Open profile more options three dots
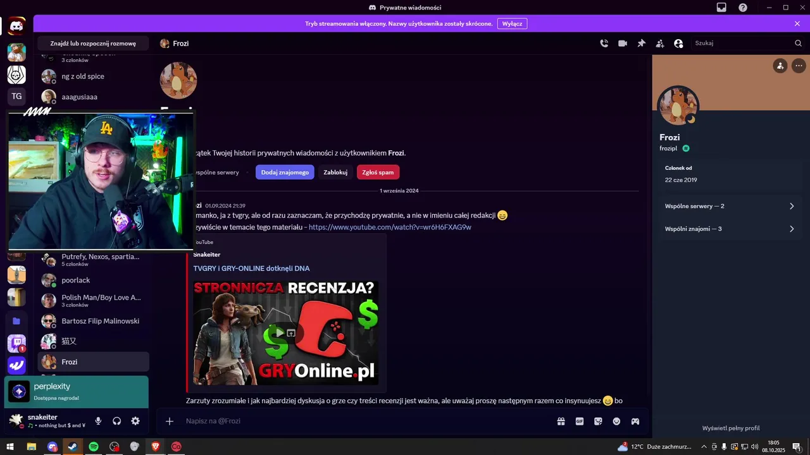The image size is (810, 455). [799, 65]
